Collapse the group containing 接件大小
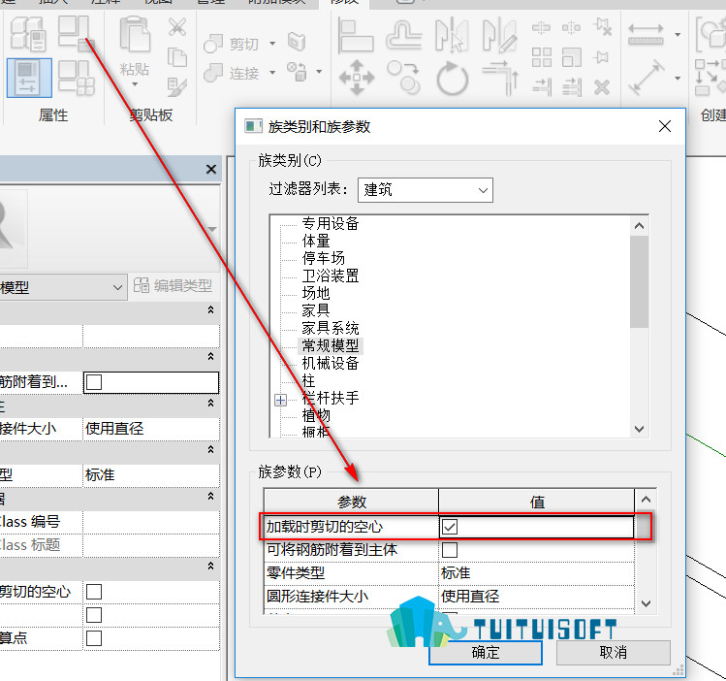The image size is (726, 681). (x=210, y=403)
